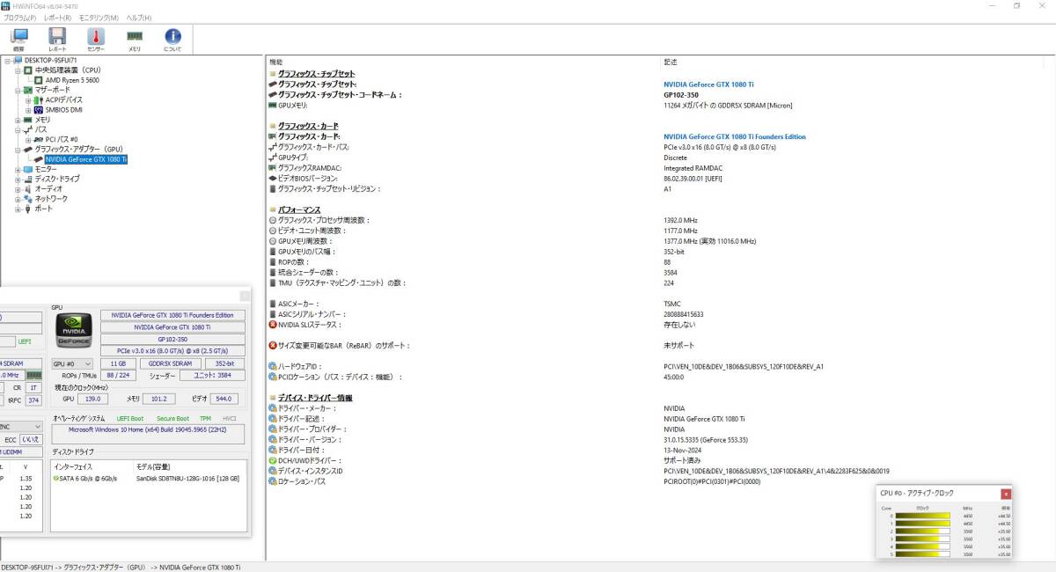Click the オーディオ speaker icon in the tree

(28, 188)
